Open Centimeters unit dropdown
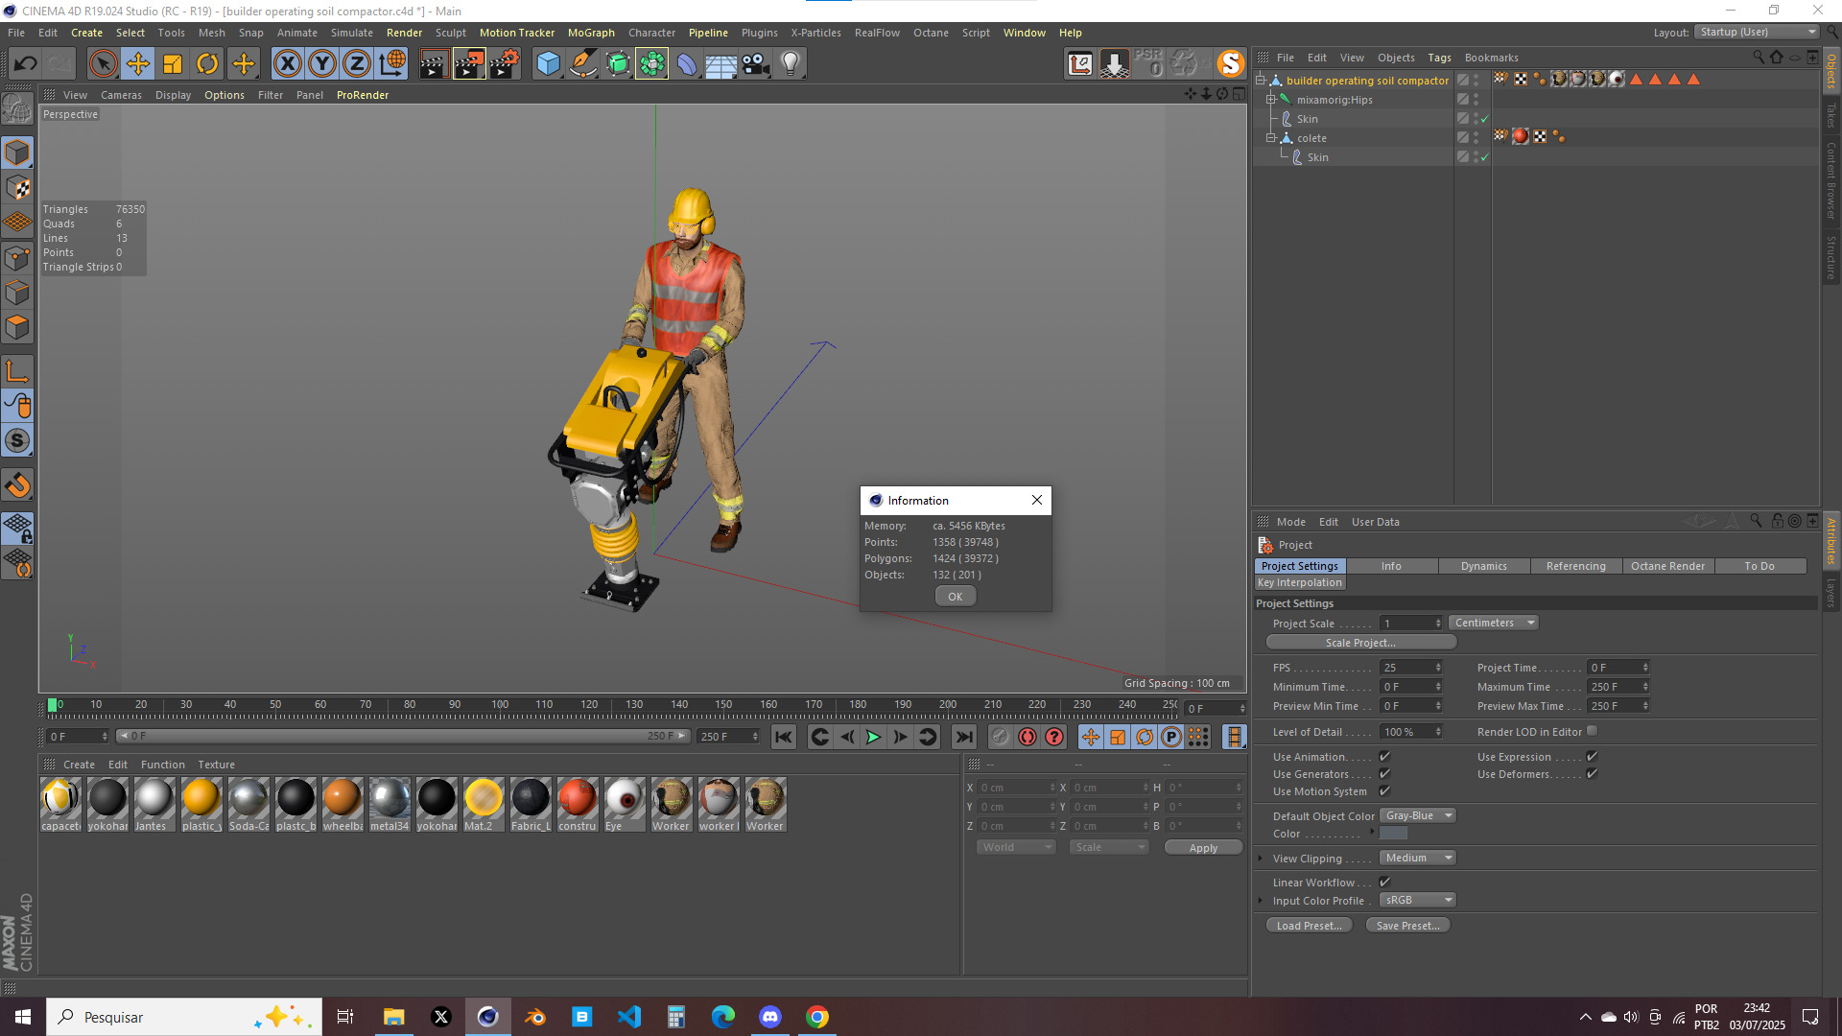Viewport: 1842px width, 1036px height. coord(1495,624)
